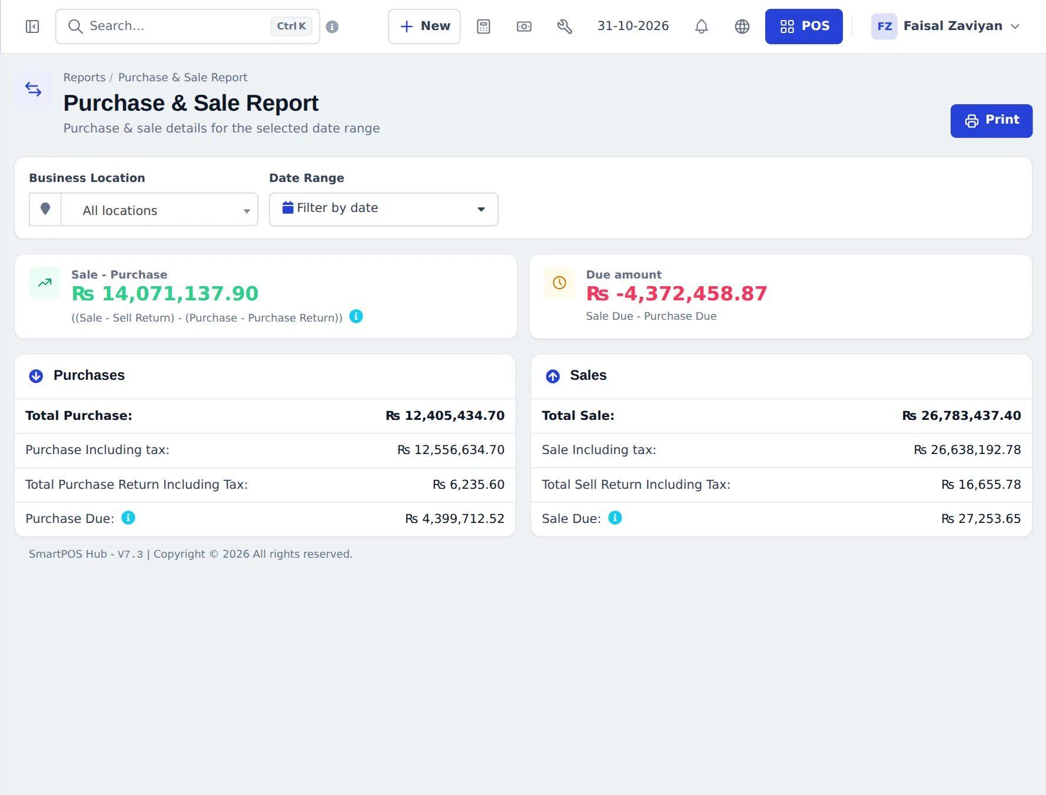This screenshot has height=795, width=1046.
Task: Open notifications bell
Action: coord(701,26)
